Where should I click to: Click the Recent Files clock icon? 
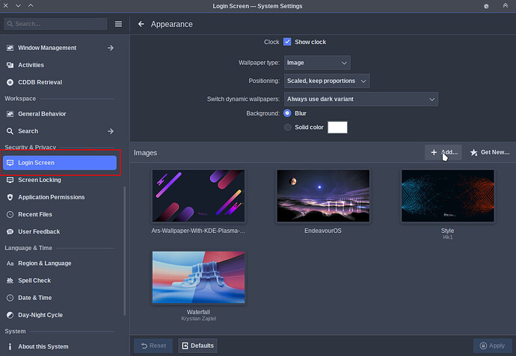[10, 214]
